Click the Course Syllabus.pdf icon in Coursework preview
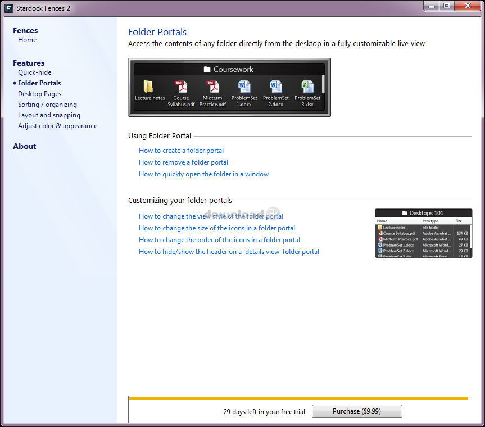This screenshot has width=485, height=427. tap(181, 87)
